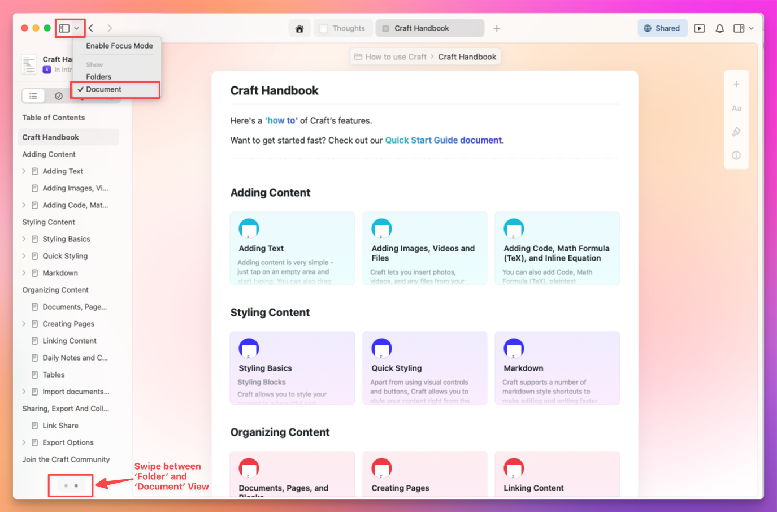The height and width of the screenshot is (512, 777).
Task: Open the paintbrush page styling tool
Action: pos(736,132)
